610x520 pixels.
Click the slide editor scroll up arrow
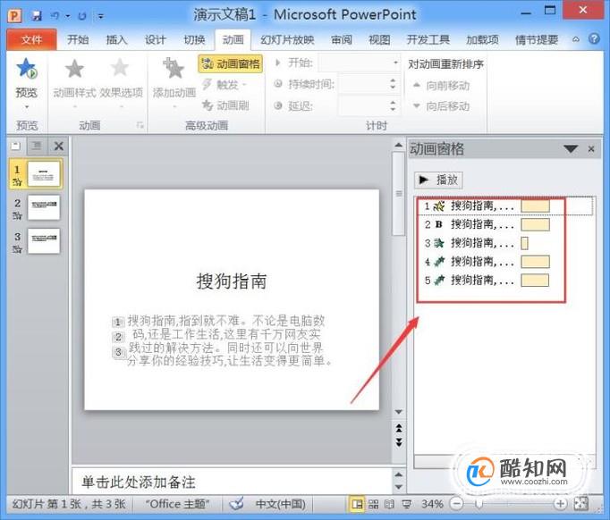[x=398, y=145]
